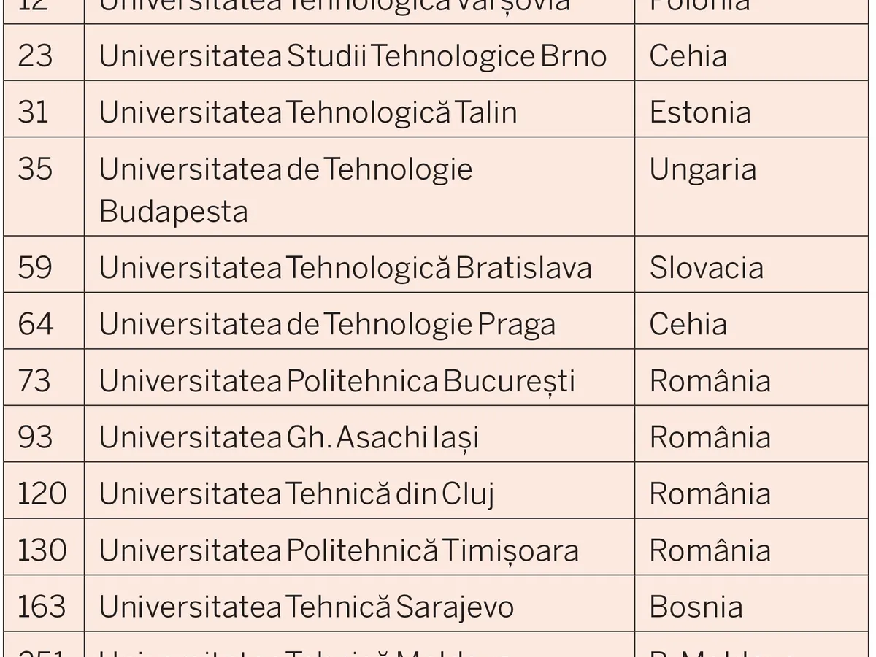Viewport: 876px width, 657px height.
Task: Click the Cehia cell in the Brno row
Action: tap(688, 56)
